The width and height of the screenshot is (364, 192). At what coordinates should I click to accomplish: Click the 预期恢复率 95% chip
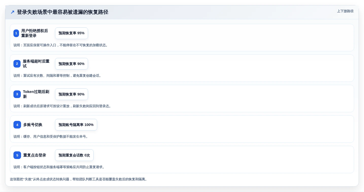tap(72, 33)
